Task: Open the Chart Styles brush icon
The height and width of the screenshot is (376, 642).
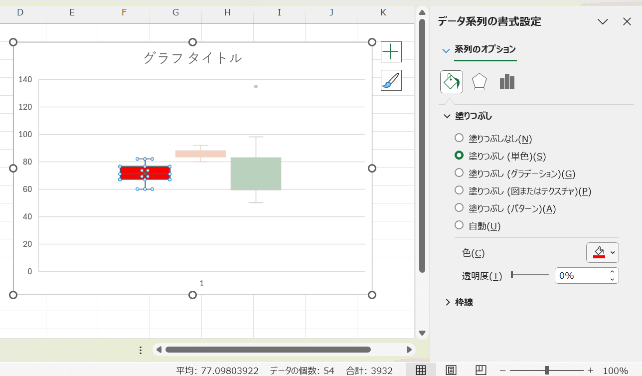Action: point(391,80)
